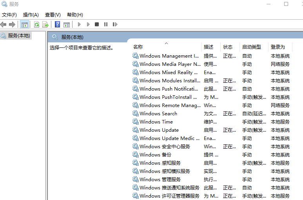Click 网络服务 logon cell of Windows Media Player

click(x=280, y=64)
